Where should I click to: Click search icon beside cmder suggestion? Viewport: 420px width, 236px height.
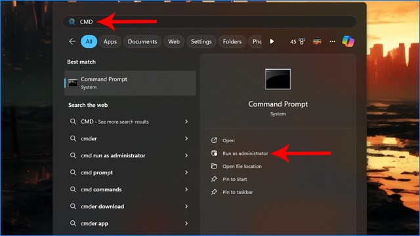73,138
